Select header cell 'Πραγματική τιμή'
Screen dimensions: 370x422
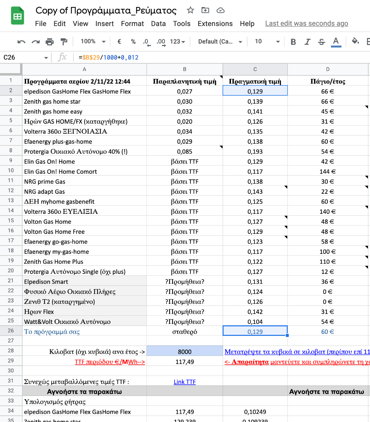click(x=255, y=81)
